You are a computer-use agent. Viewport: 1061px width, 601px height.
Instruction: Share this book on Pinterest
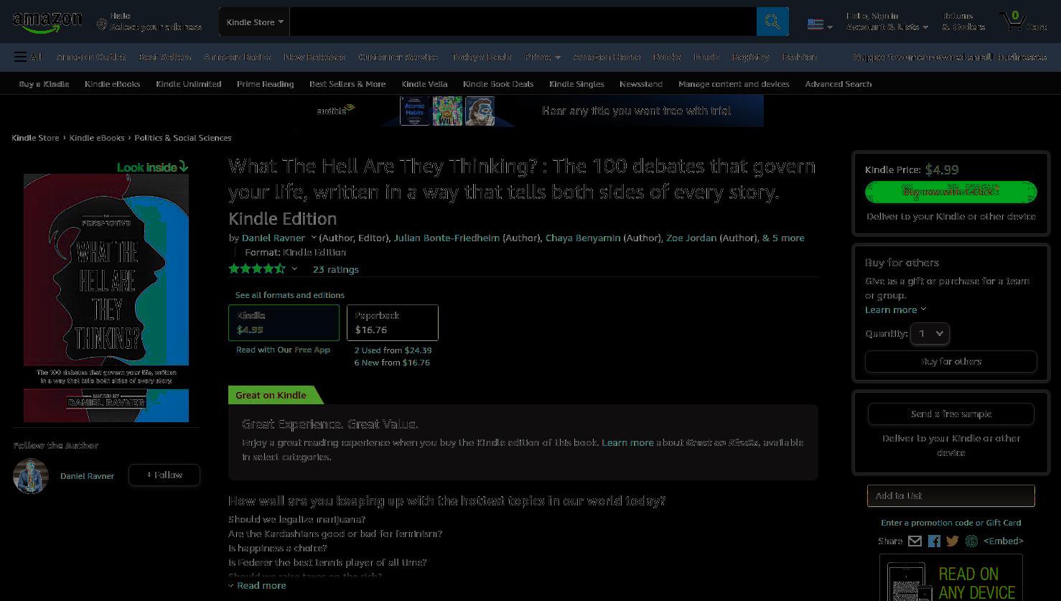pyautogui.click(x=971, y=541)
